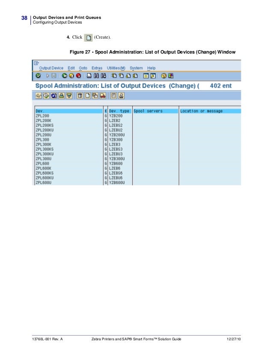Click the Create blank page icon
Image resolution: width=273 pixels, height=354 pixels.
87,96
